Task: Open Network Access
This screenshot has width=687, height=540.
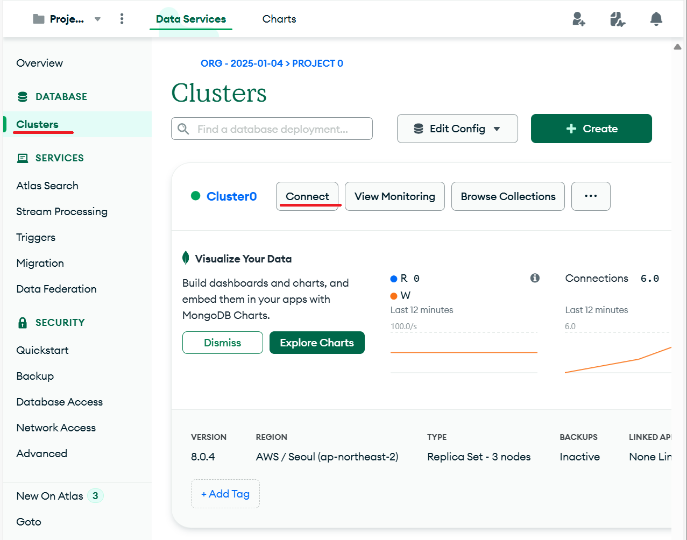Action: pos(56,428)
